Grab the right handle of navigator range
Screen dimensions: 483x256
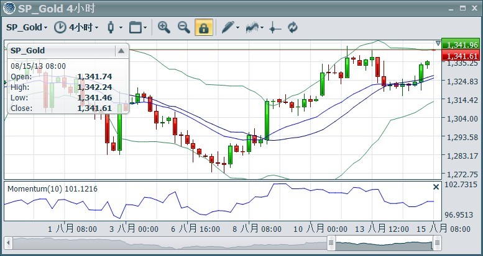pos(437,243)
